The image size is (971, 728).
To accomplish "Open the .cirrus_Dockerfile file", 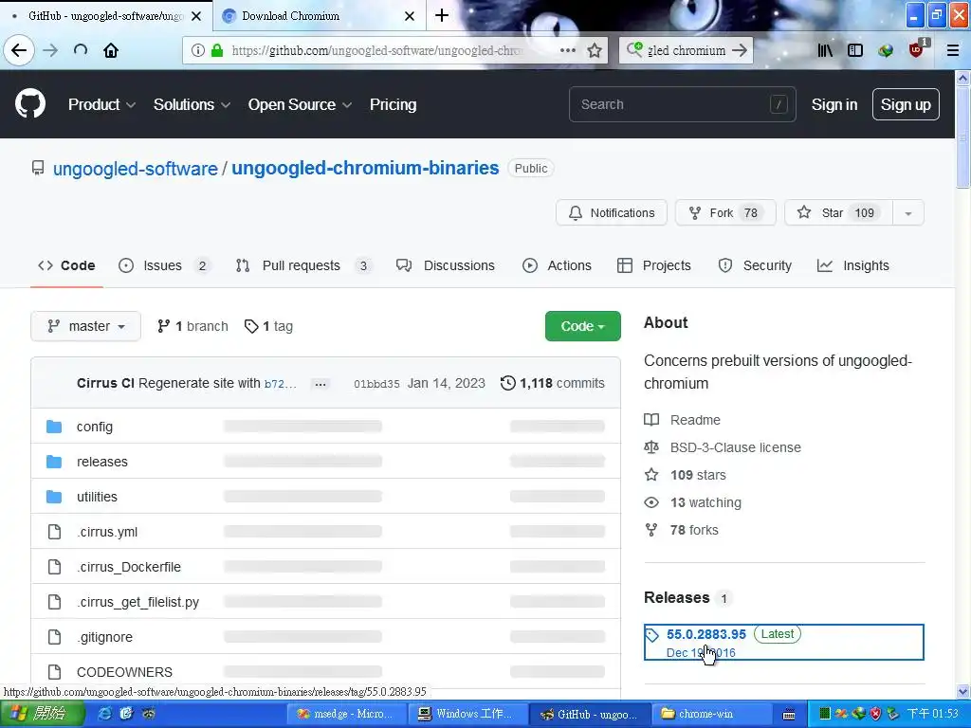I will [129, 567].
